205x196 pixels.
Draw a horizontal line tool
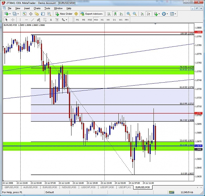click(27, 20)
